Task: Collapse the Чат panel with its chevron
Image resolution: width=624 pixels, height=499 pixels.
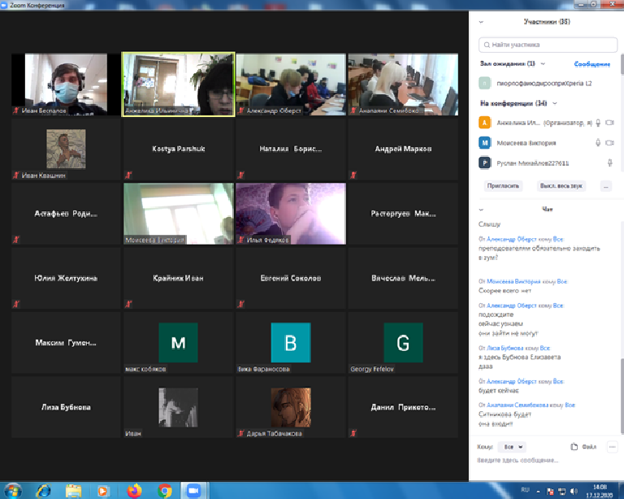Action: [x=482, y=209]
